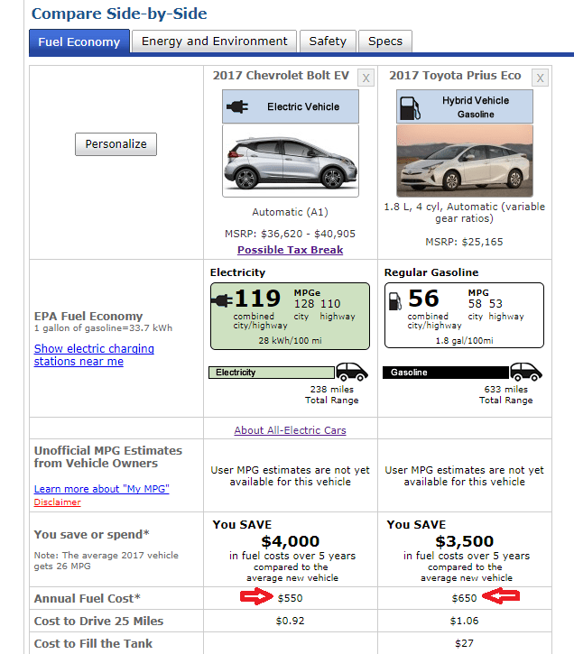Click the $27 cost to fill tank

[x=464, y=643]
